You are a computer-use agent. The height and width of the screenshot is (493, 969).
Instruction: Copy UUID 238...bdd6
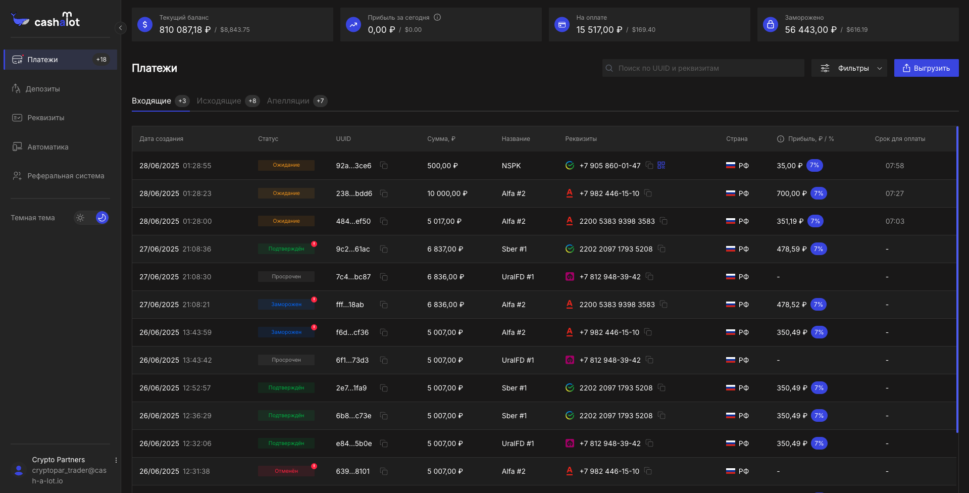[x=384, y=193]
